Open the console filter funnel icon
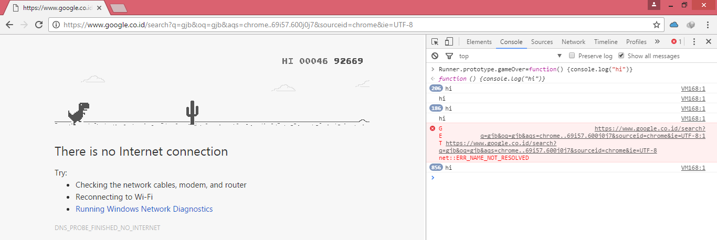 tap(449, 56)
